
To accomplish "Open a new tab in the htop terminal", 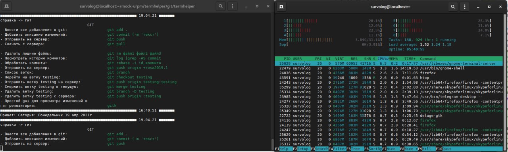I will click(x=281, y=6).
